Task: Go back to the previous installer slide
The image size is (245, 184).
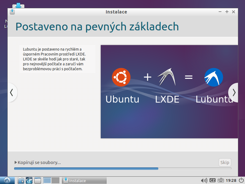Action: tap(12, 93)
